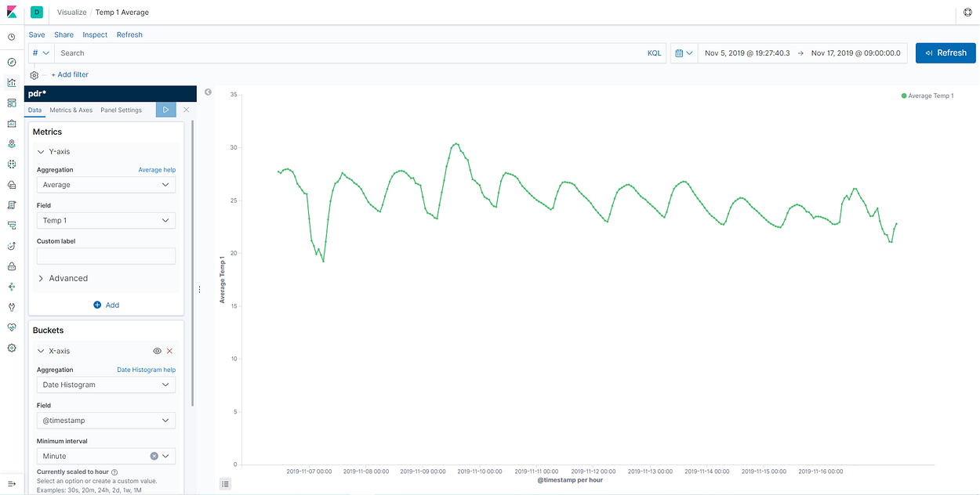This screenshot has width=980, height=495.
Task: Focus the Search query bar
Action: (349, 53)
